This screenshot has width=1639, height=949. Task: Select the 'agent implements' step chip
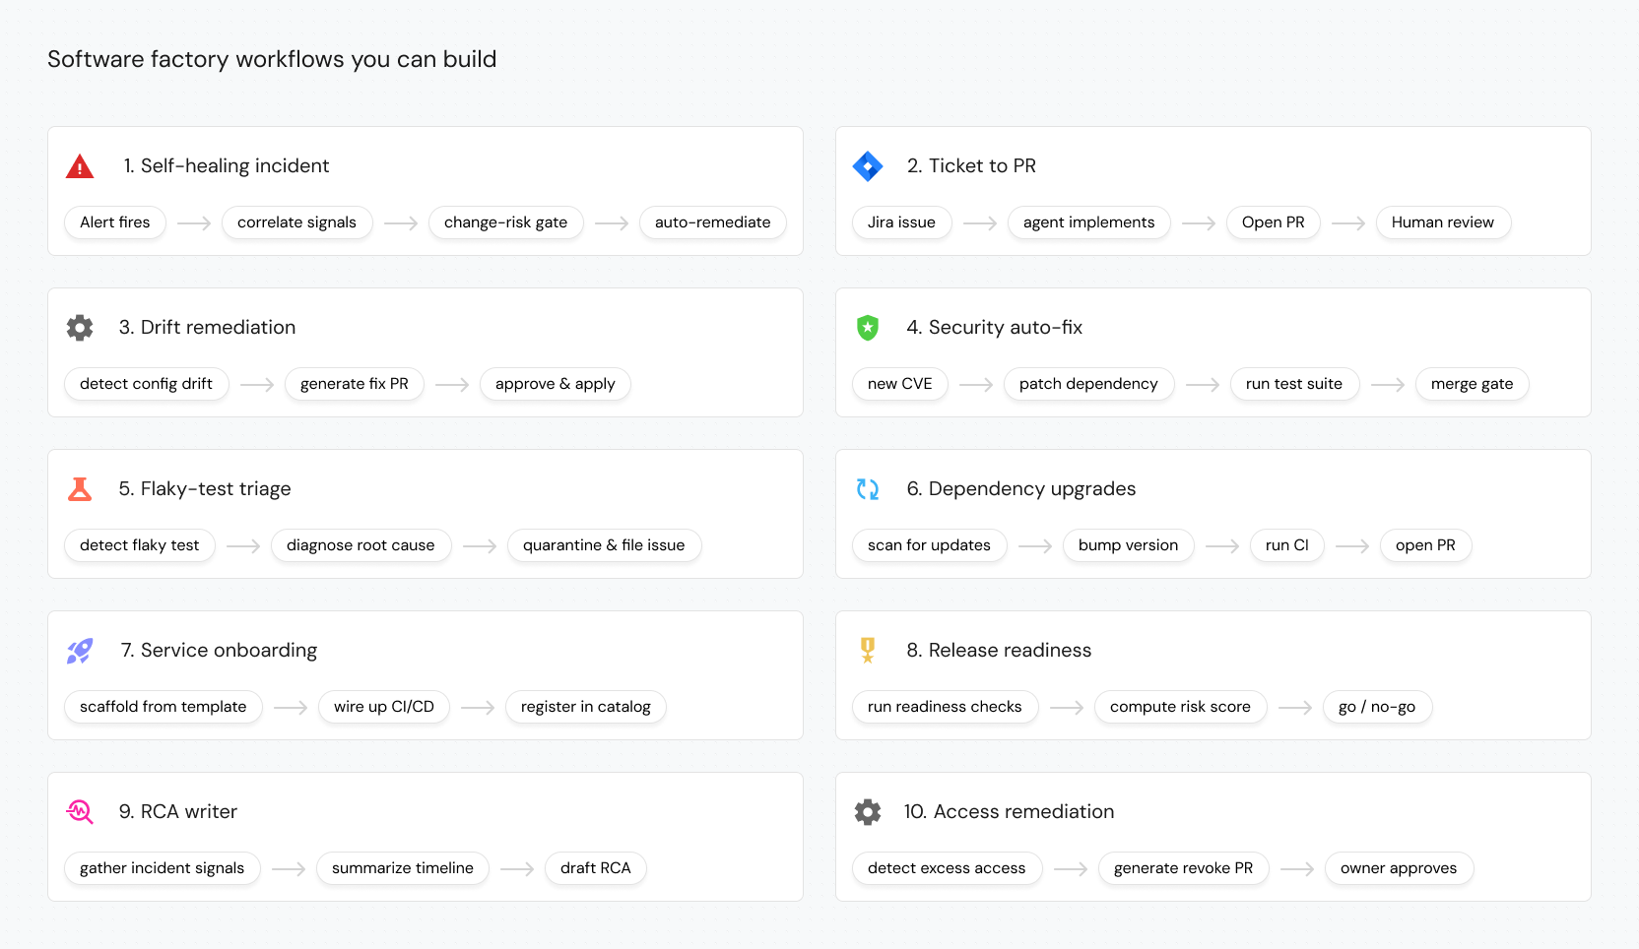tap(1089, 222)
